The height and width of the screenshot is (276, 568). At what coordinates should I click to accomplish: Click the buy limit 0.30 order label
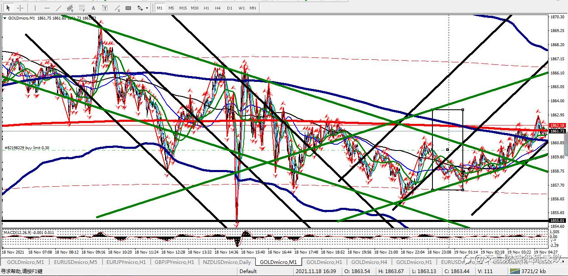click(27, 148)
